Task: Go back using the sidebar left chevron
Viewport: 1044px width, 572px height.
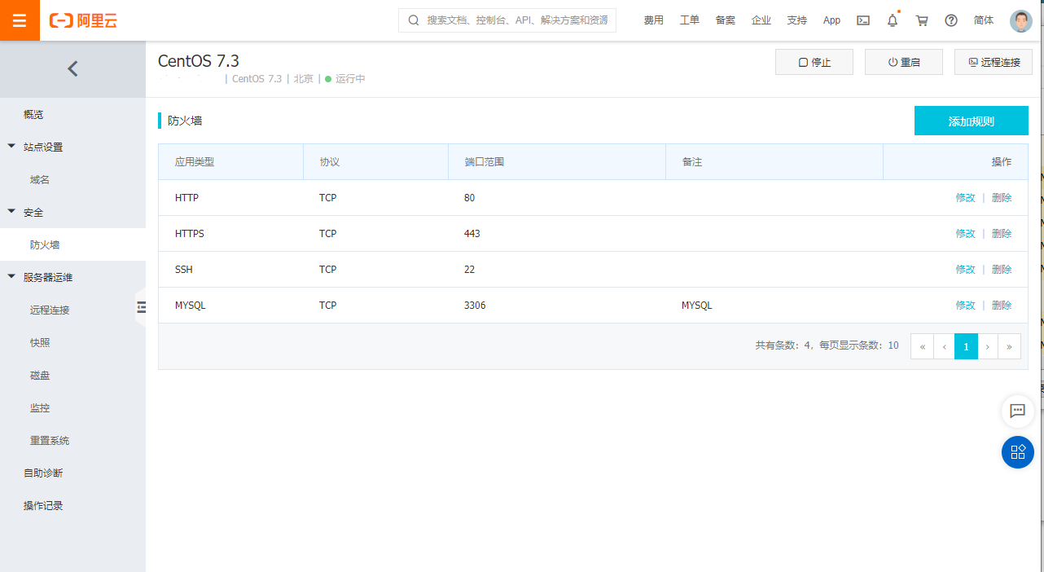Action: (72, 68)
